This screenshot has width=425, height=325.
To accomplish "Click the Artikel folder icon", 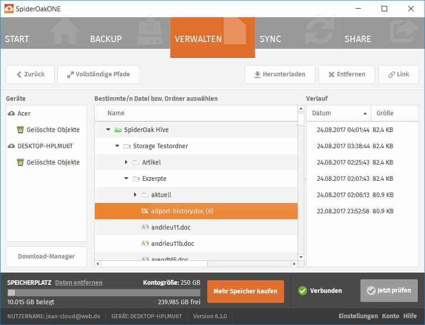I will point(136,163).
